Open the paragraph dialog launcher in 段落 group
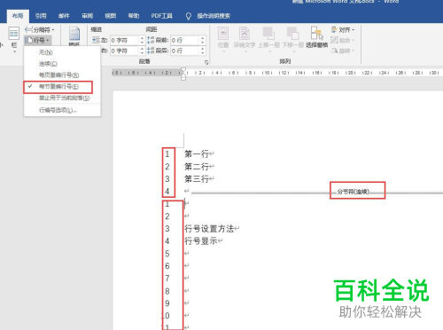The height and width of the screenshot is (330, 443). 206,62
